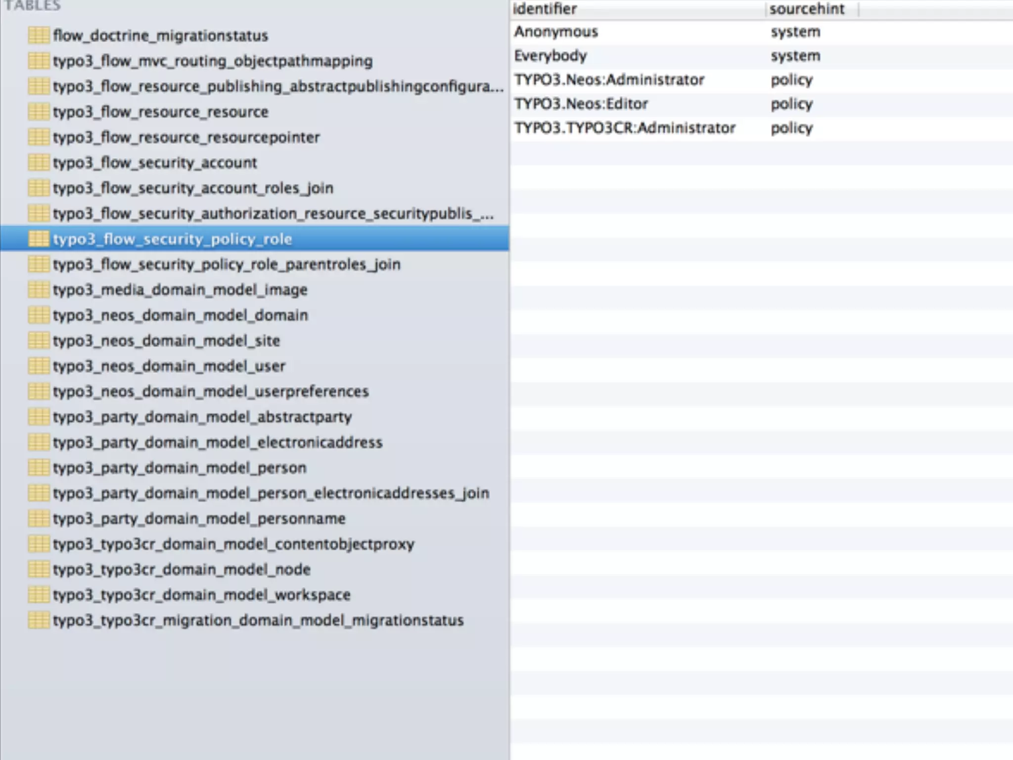Select the typo3_neos_domain_model_site table
The image size is (1013, 760).
tap(166, 341)
